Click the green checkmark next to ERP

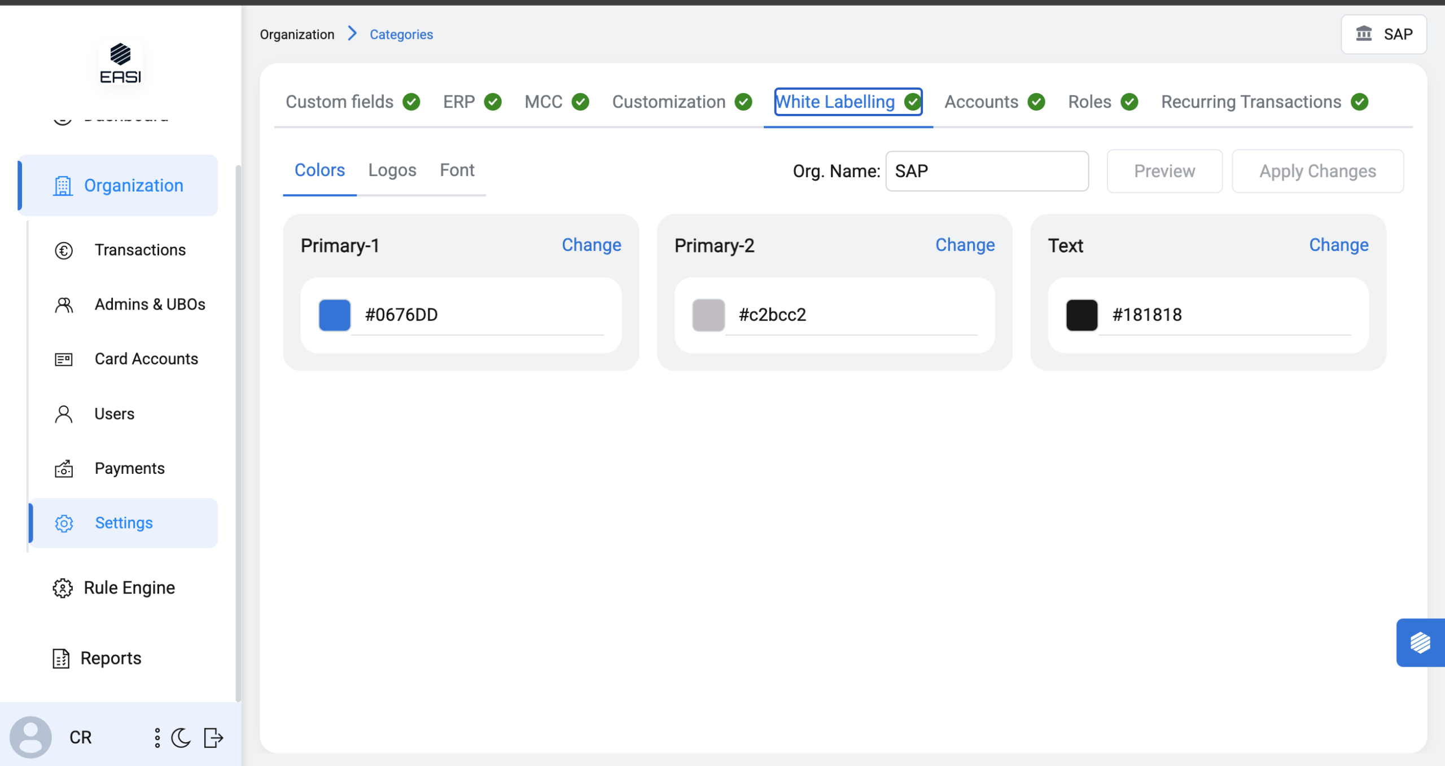pos(493,102)
